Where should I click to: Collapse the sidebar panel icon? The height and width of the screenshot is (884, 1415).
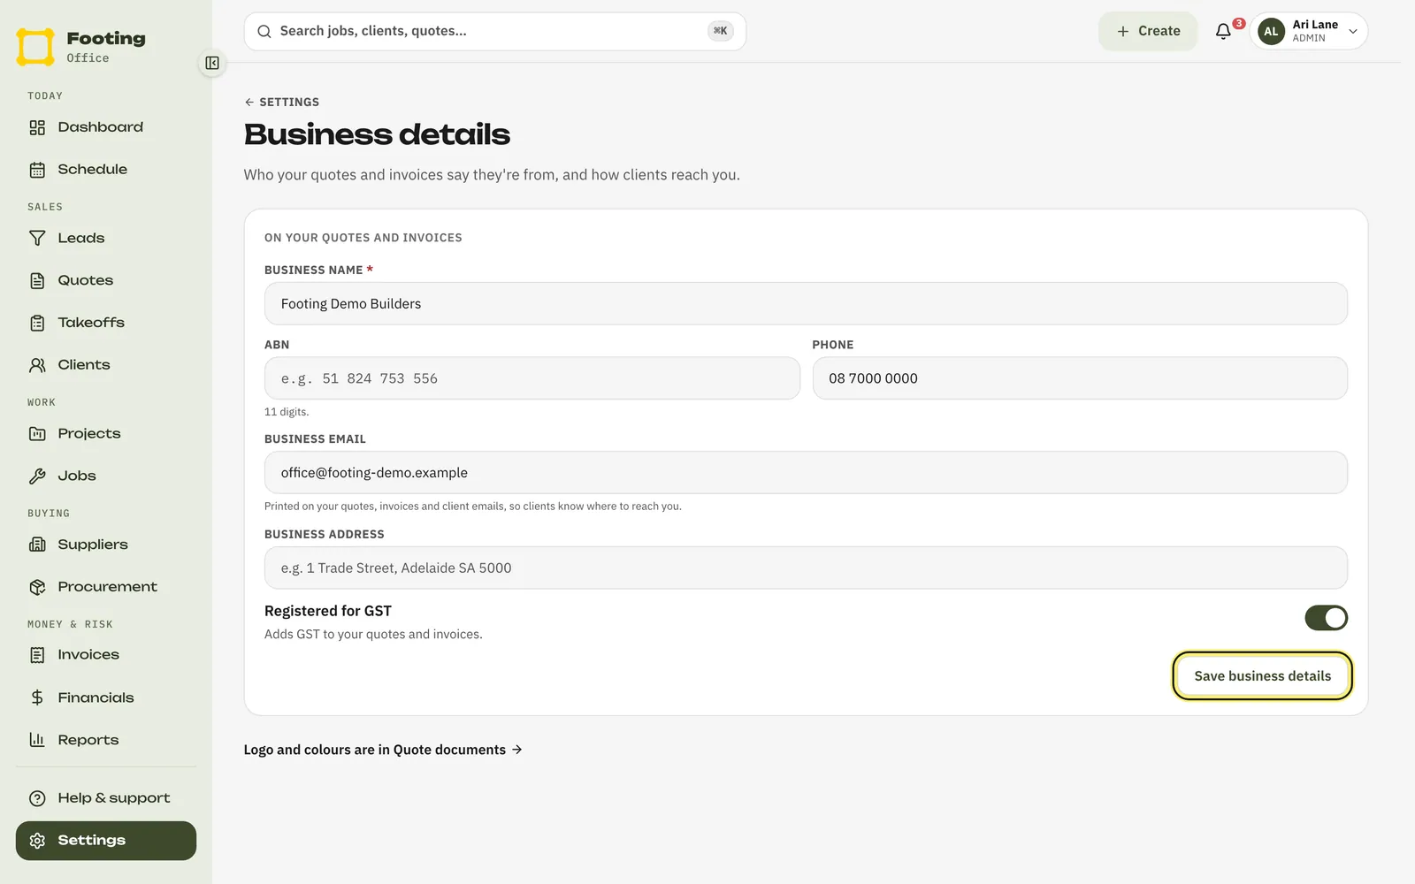(212, 63)
